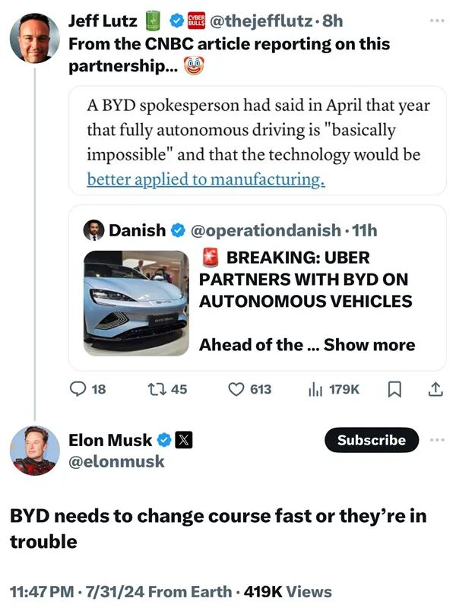The height and width of the screenshot is (614, 456).
Task: Expand quoted tweet with Show more
Action: pos(369,345)
